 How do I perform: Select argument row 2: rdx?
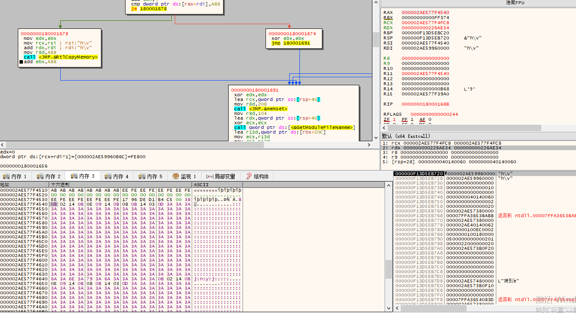coord(478,148)
